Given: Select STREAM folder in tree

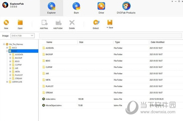Looking at the screenshot, I should coord(18,78).
